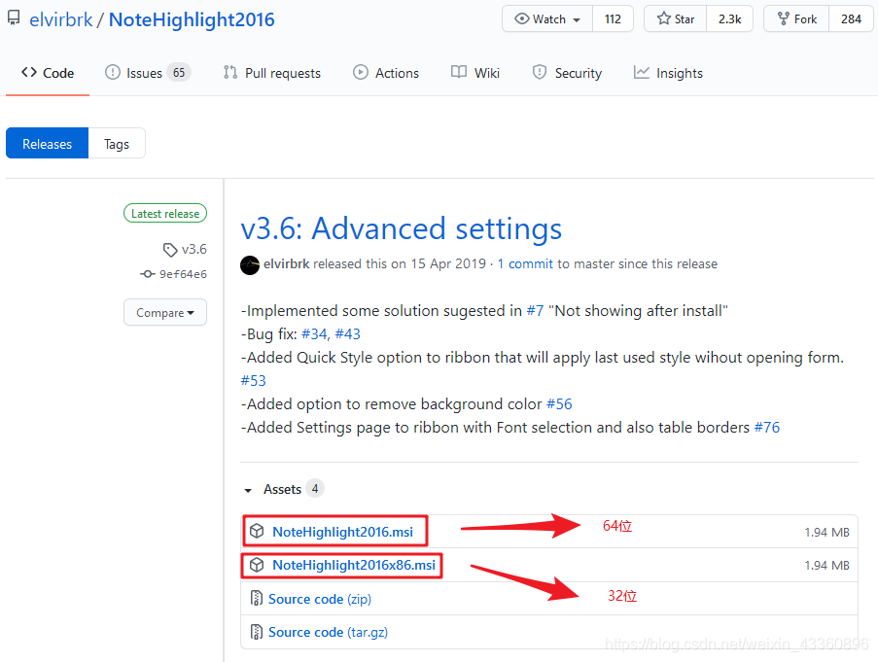Click the package icon beside NoteHighlight2016.msi
This screenshot has height=662, width=878.
tap(257, 531)
